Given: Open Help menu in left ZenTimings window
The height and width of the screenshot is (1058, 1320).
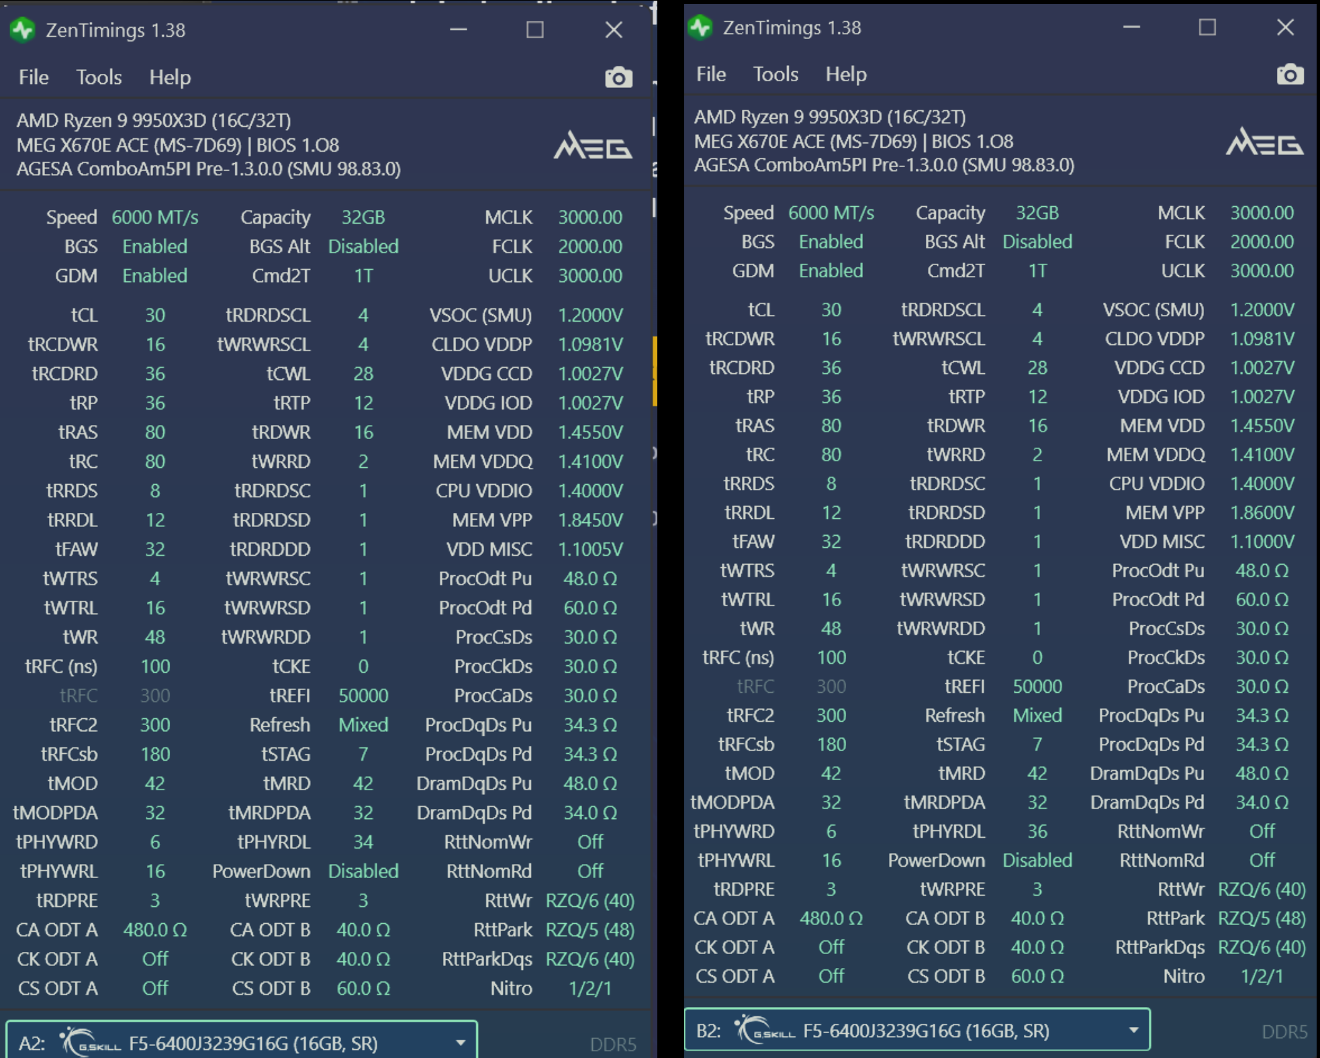Looking at the screenshot, I should [170, 77].
